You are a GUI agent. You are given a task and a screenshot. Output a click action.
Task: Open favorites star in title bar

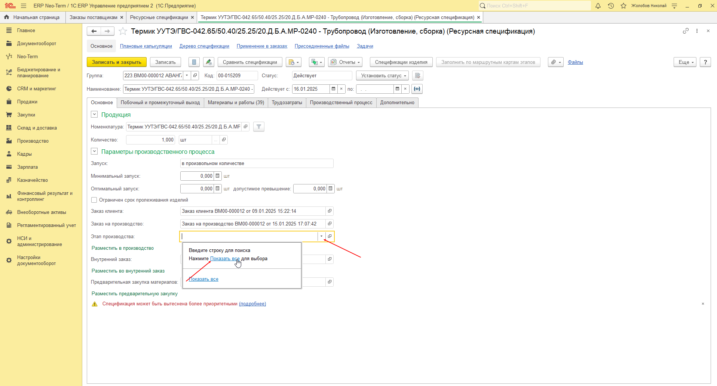point(623,6)
